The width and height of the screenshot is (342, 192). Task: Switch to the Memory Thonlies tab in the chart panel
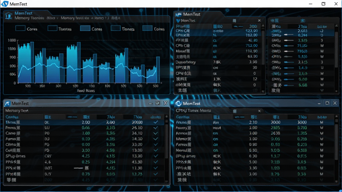click(29, 18)
